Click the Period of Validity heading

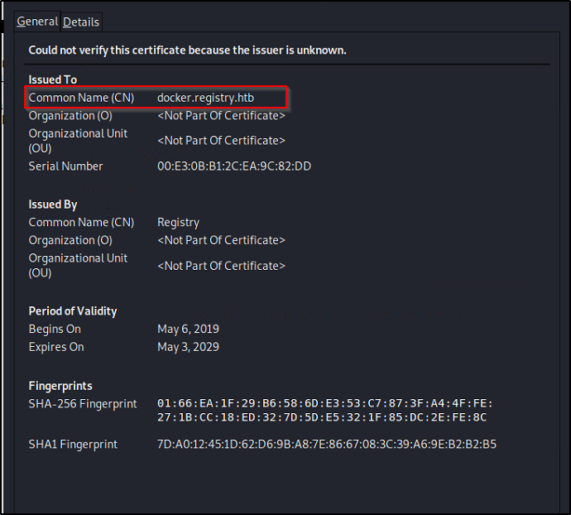(x=73, y=310)
